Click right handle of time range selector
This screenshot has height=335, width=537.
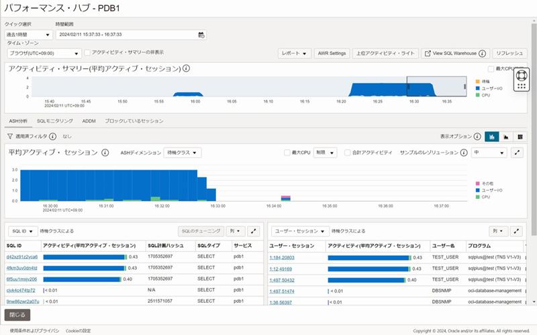[465, 87]
